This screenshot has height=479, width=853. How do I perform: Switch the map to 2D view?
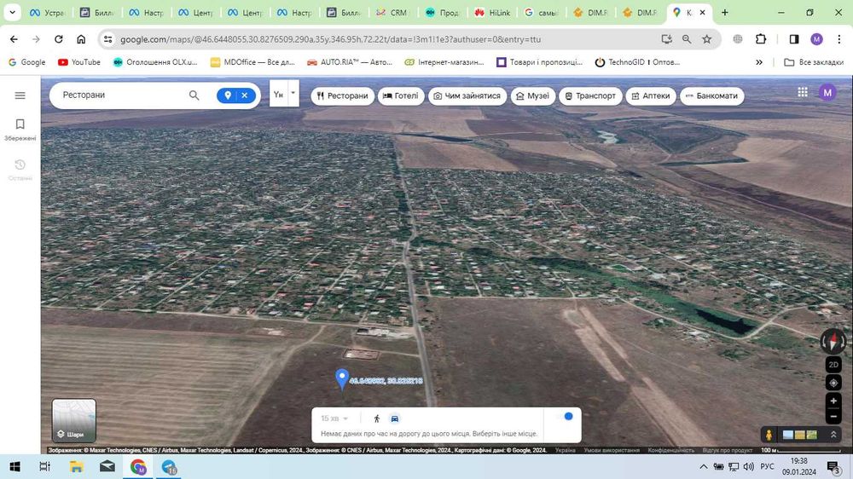(833, 365)
